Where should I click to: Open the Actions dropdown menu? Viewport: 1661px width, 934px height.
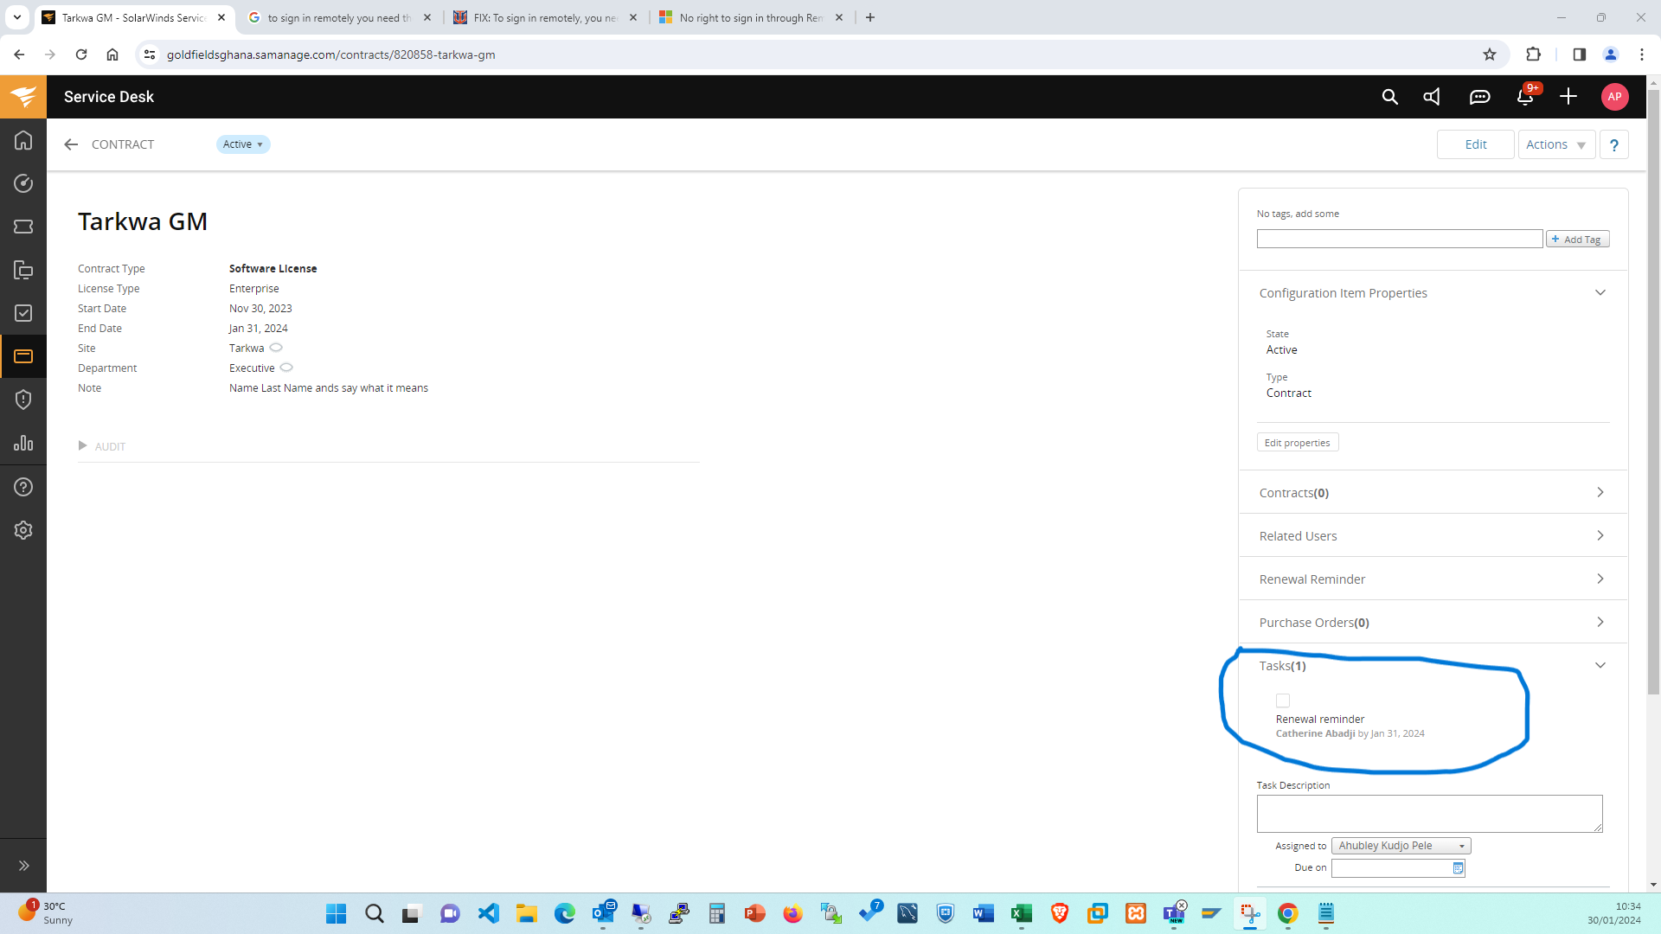click(1555, 144)
